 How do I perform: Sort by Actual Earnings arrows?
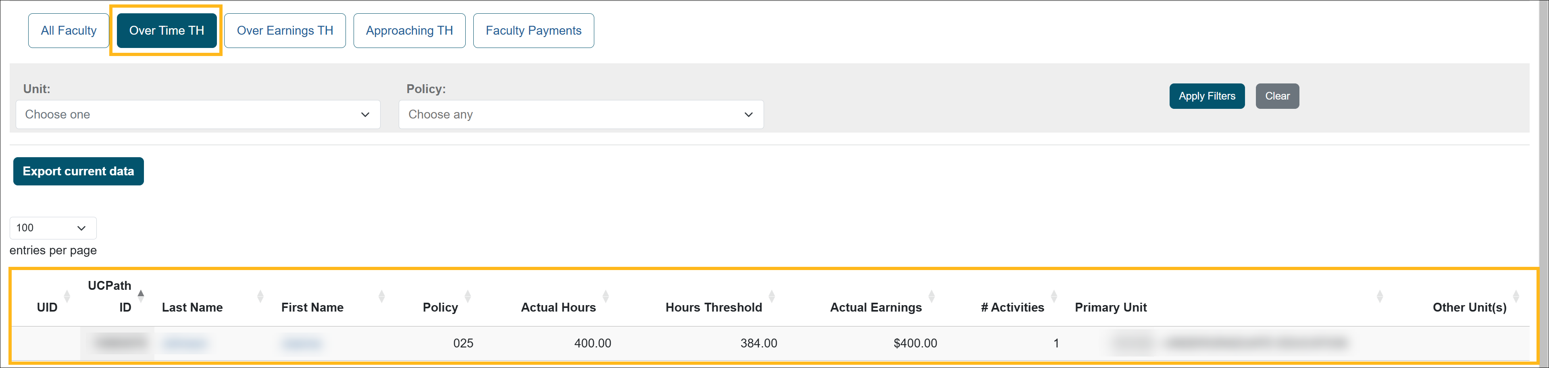[x=931, y=296]
